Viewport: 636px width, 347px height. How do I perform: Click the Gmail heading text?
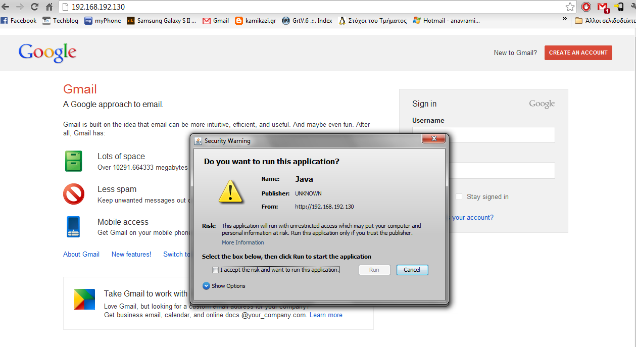(80, 89)
